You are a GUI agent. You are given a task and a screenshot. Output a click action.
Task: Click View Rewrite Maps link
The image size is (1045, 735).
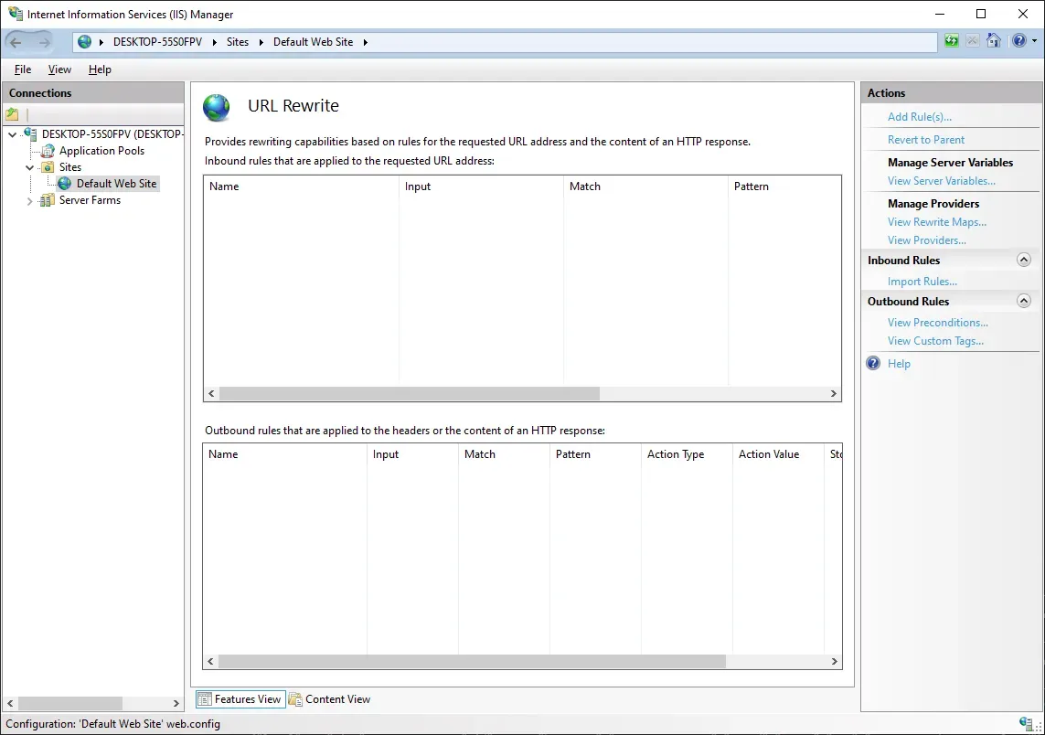tap(936, 221)
